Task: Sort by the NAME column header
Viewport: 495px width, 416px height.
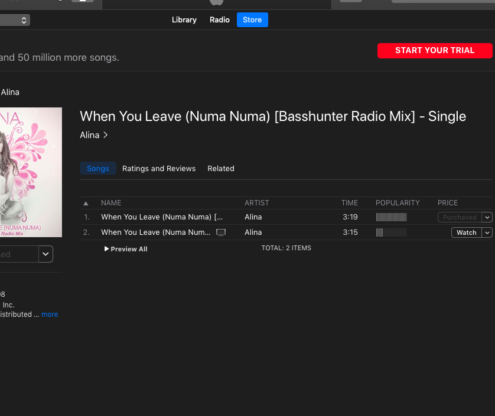Action: point(111,203)
